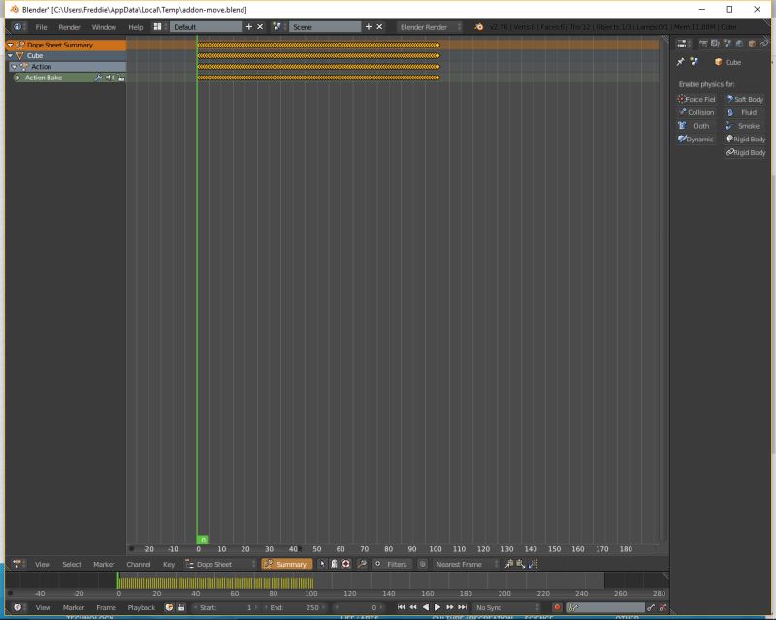Enable Rigid Body physics for the Cube
The width and height of the screenshot is (776, 620).
pyautogui.click(x=747, y=139)
